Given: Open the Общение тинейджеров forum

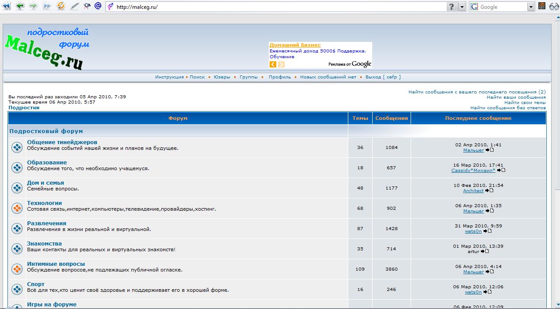Looking at the screenshot, I should [62, 142].
